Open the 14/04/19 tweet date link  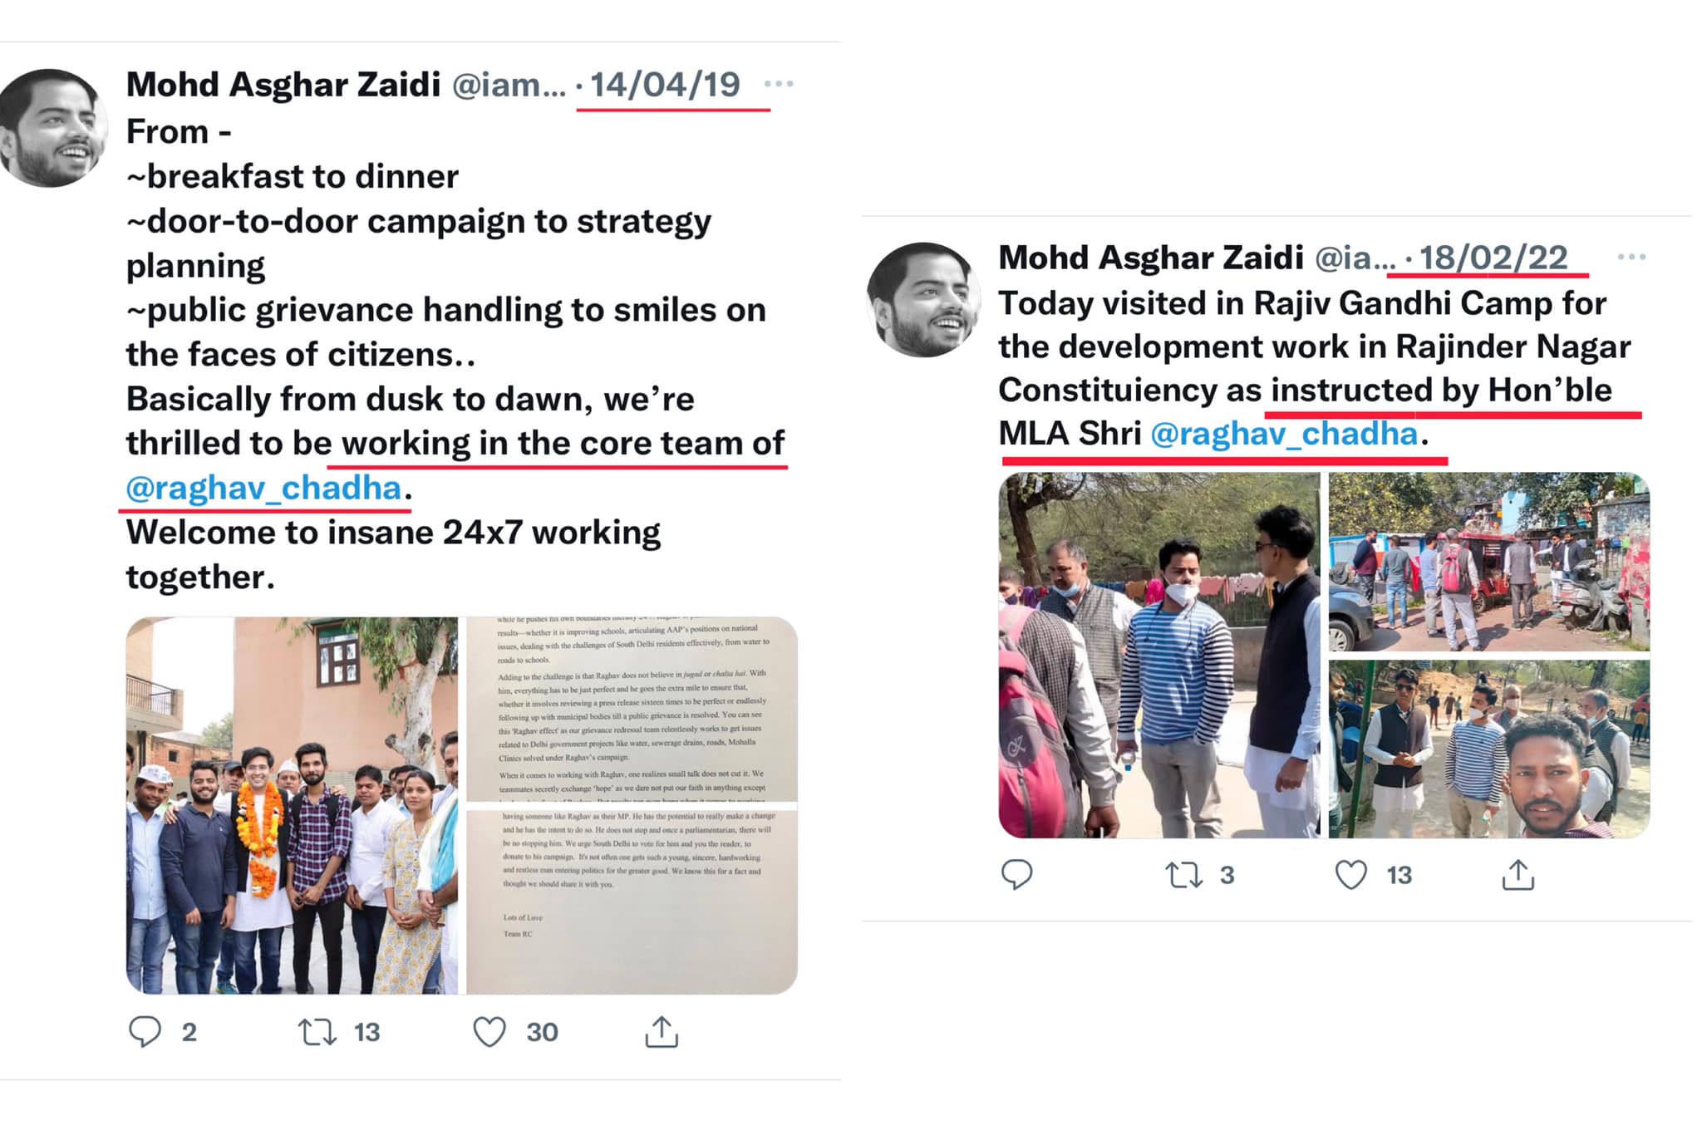coord(665,85)
